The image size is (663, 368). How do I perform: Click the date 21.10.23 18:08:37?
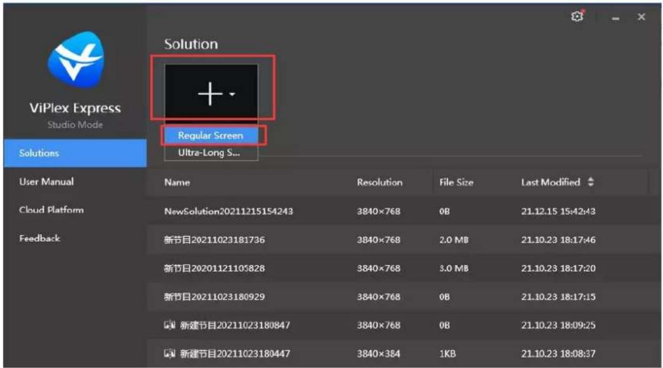[x=558, y=354]
